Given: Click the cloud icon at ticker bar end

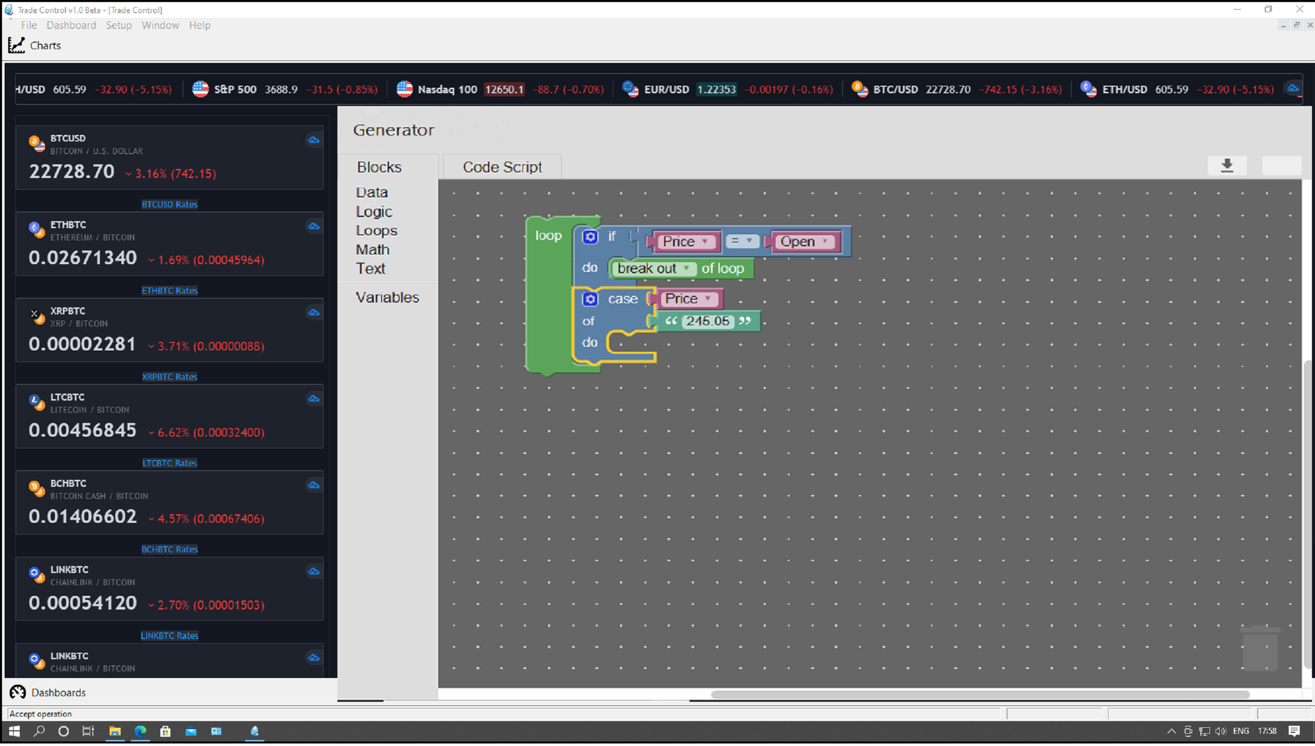Looking at the screenshot, I should point(1293,89).
